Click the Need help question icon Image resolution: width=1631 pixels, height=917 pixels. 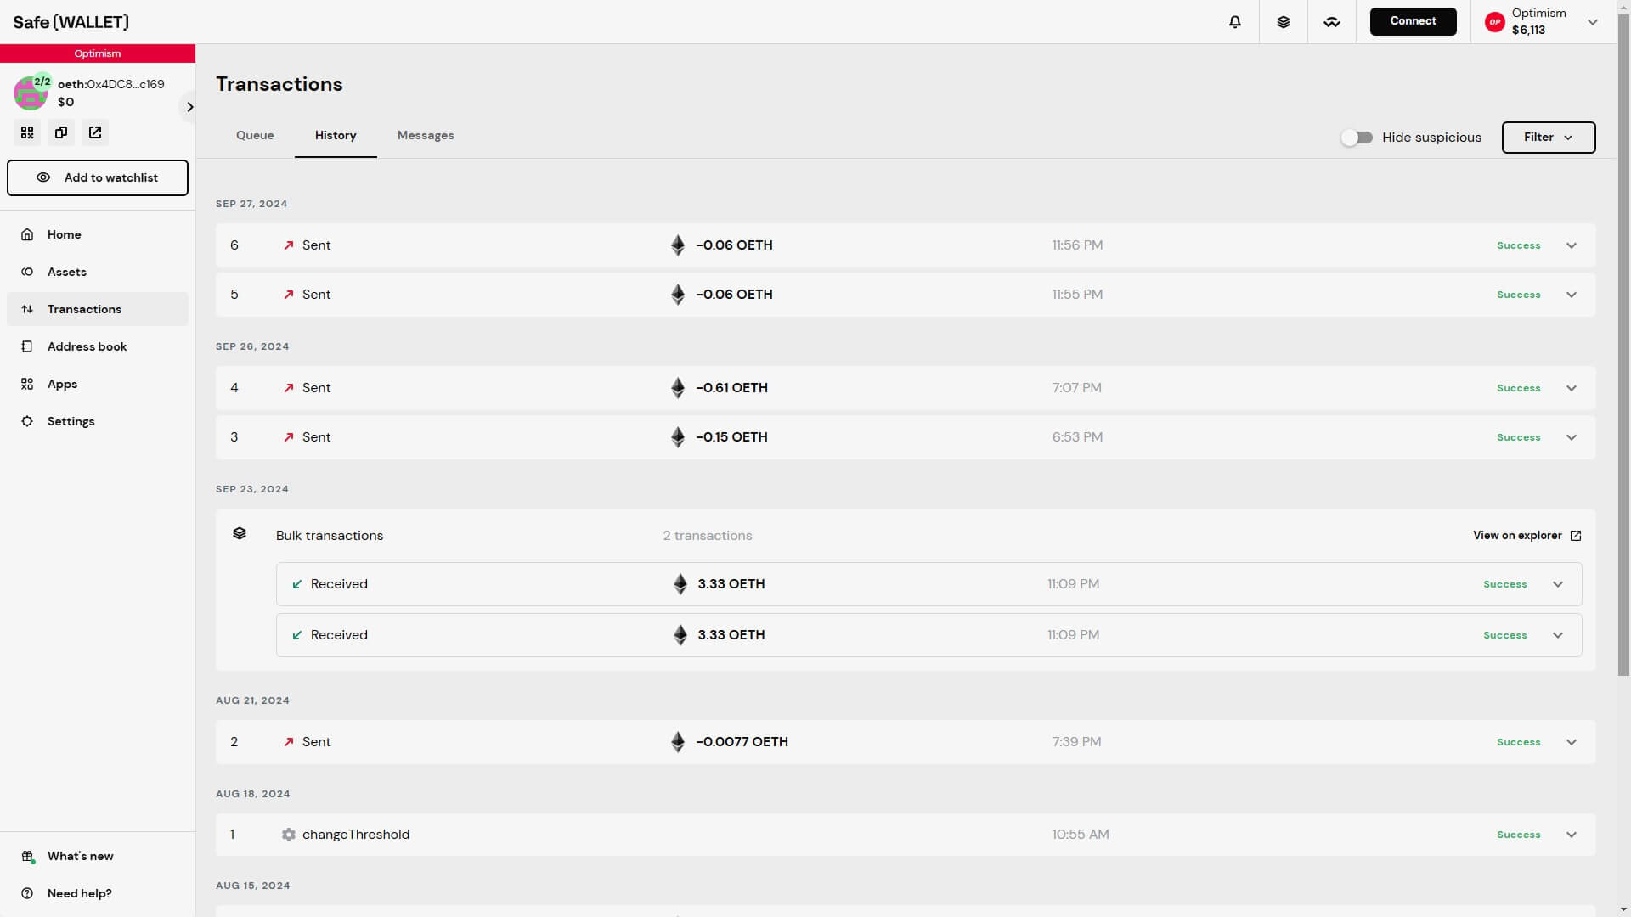point(27,893)
